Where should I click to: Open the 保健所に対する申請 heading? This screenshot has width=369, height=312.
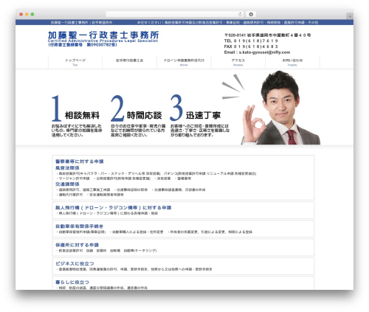[x=77, y=245]
